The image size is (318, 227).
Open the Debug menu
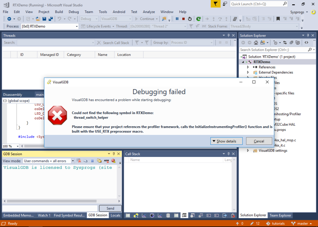[74, 12]
